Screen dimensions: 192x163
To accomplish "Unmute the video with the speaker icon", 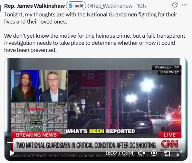I will click(141, 153).
